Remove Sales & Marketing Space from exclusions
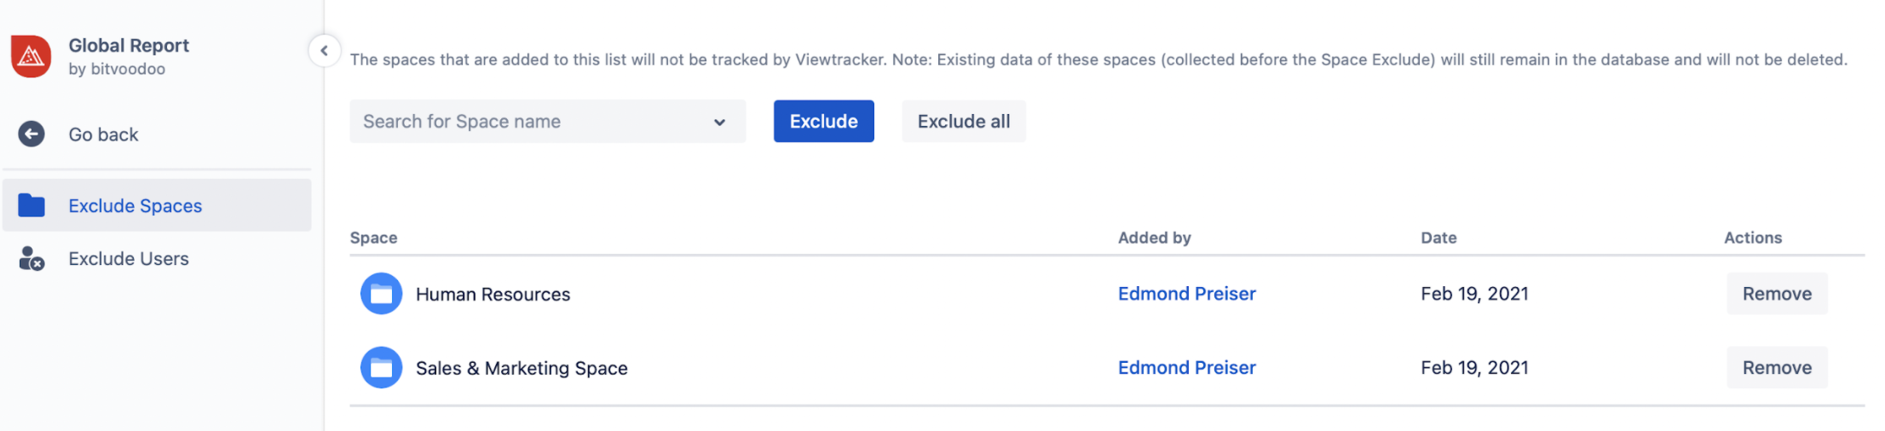 coord(1776,368)
